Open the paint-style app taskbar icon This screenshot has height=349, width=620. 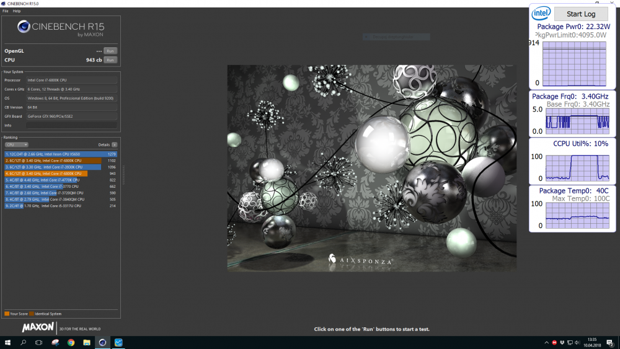coord(55,343)
